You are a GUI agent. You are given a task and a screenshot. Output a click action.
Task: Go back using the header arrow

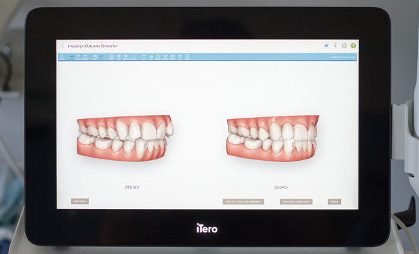63,46
